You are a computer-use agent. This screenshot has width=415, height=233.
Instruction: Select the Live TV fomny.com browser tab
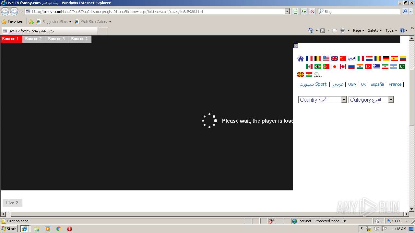(x=50, y=31)
